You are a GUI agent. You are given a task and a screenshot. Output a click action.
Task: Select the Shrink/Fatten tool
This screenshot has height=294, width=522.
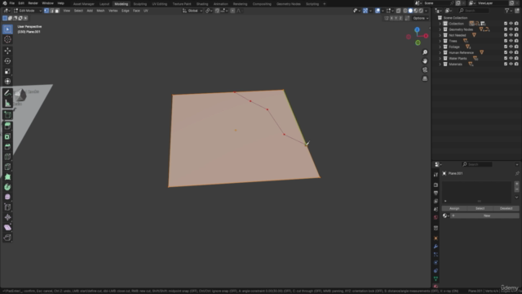point(7,217)
